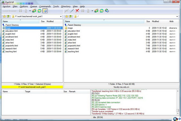Click the right pane Change folder icon
181x121 pixels.
tap(96, 11)
